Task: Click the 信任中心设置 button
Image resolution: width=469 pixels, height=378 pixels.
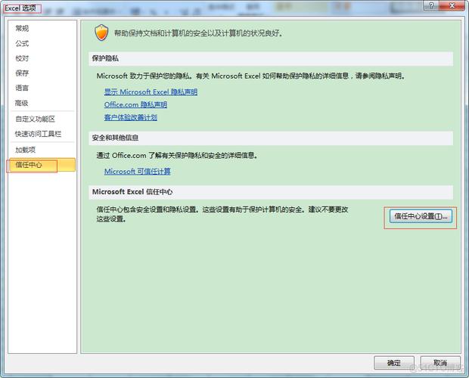Action: pyautogui.click(x=421, y=216)
